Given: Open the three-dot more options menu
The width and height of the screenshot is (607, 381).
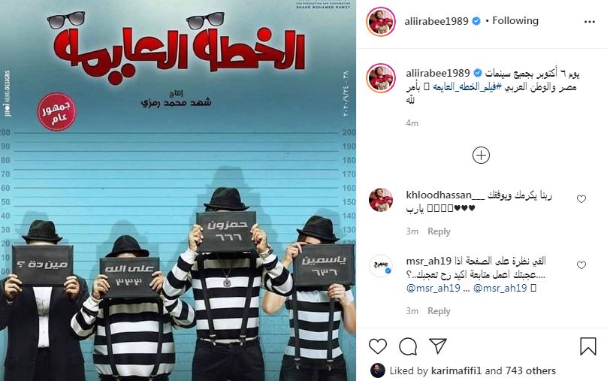Looking at the screenshot, I should pos(589,22).
